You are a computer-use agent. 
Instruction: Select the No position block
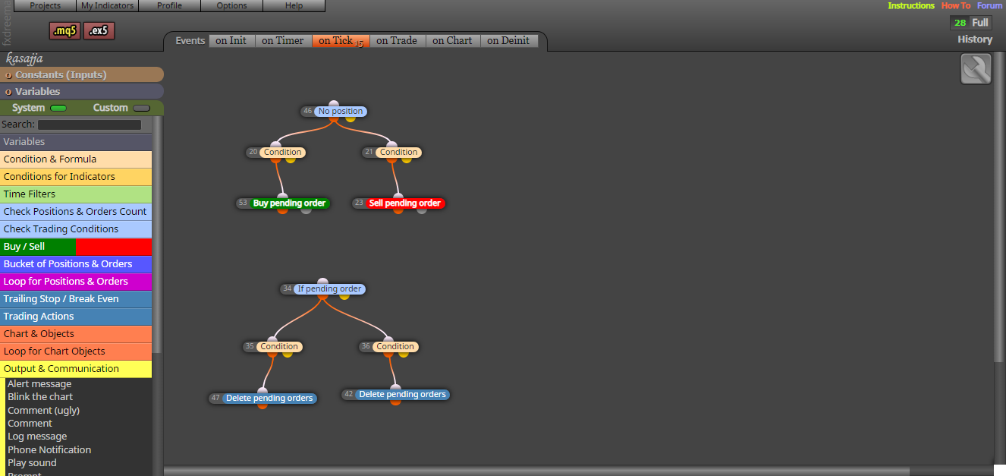pos(341,112)
